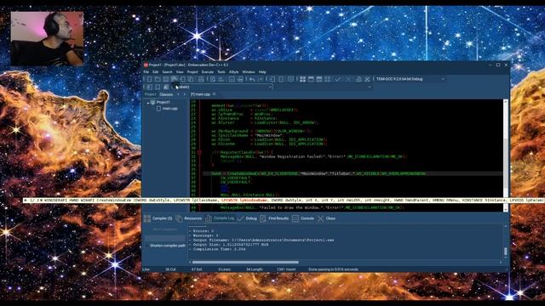
Task: Switch to the Classes side panel tab
Action: click(166, 94)
